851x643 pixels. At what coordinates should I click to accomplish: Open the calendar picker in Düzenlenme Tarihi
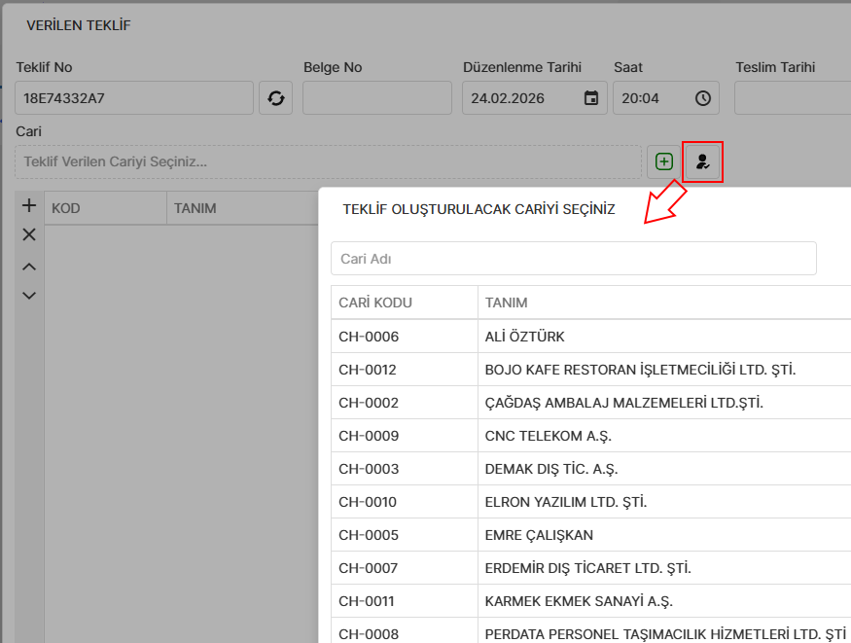click(x=590, y=98)
